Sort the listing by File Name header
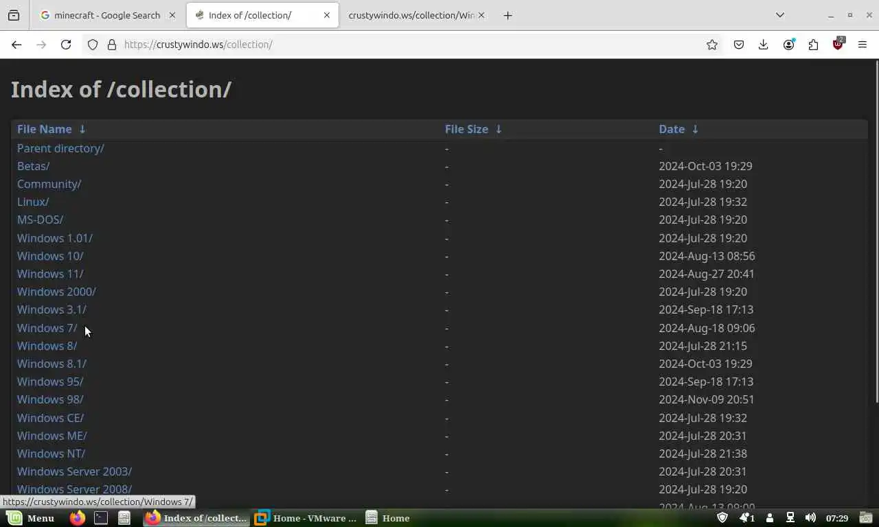Image resolution: width=879 pixels, height=527 pixels. coord(44,129)
